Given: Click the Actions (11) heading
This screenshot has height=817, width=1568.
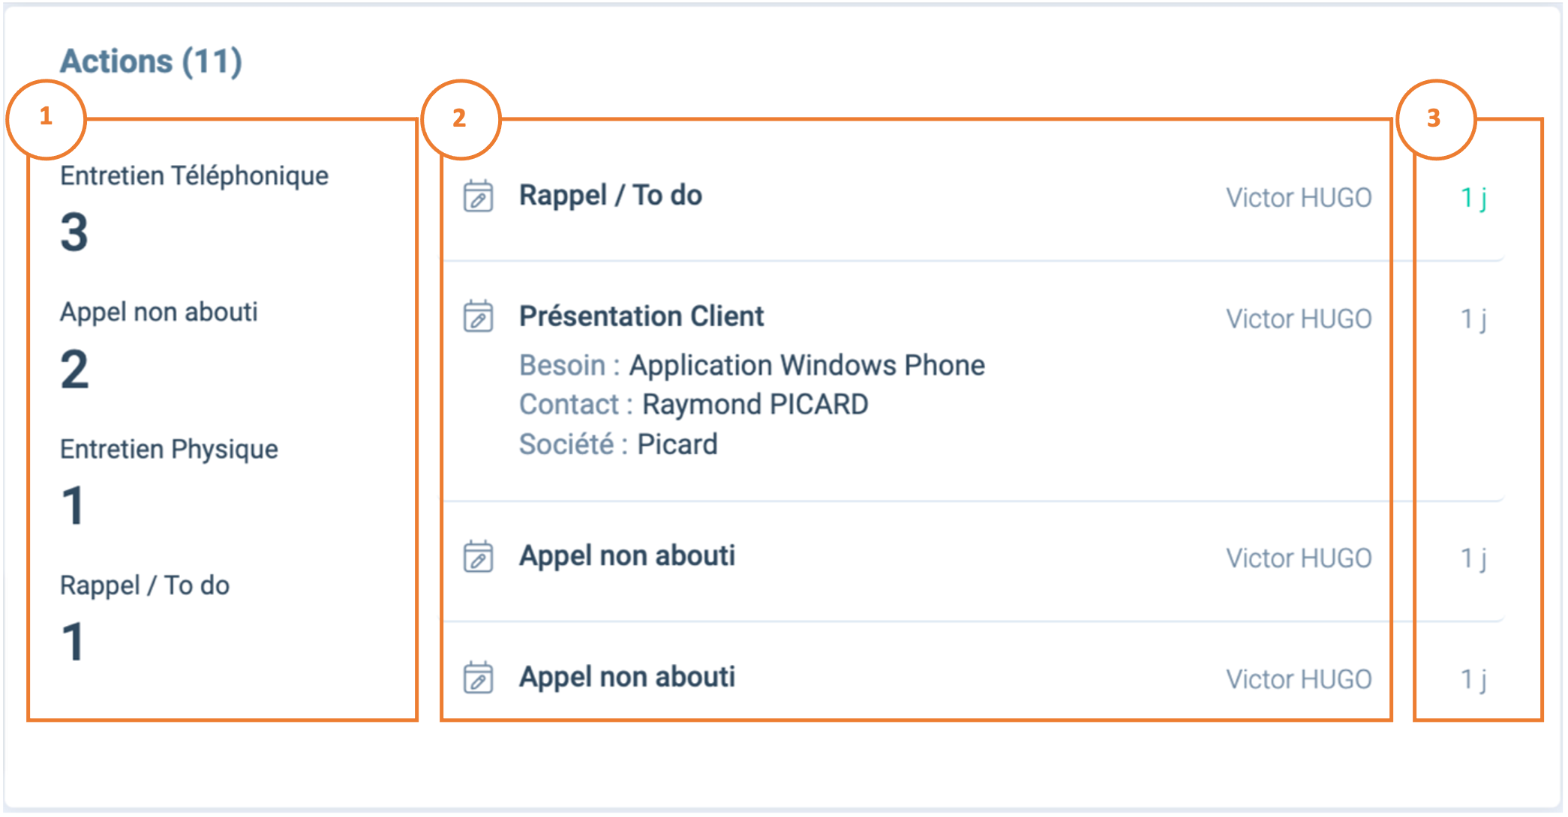Looking at the screenshot, I should [x=151, y=61].
